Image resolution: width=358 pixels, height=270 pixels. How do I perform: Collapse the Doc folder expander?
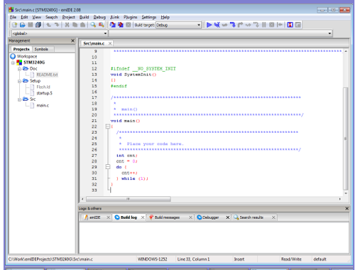(x=19, y=69)
